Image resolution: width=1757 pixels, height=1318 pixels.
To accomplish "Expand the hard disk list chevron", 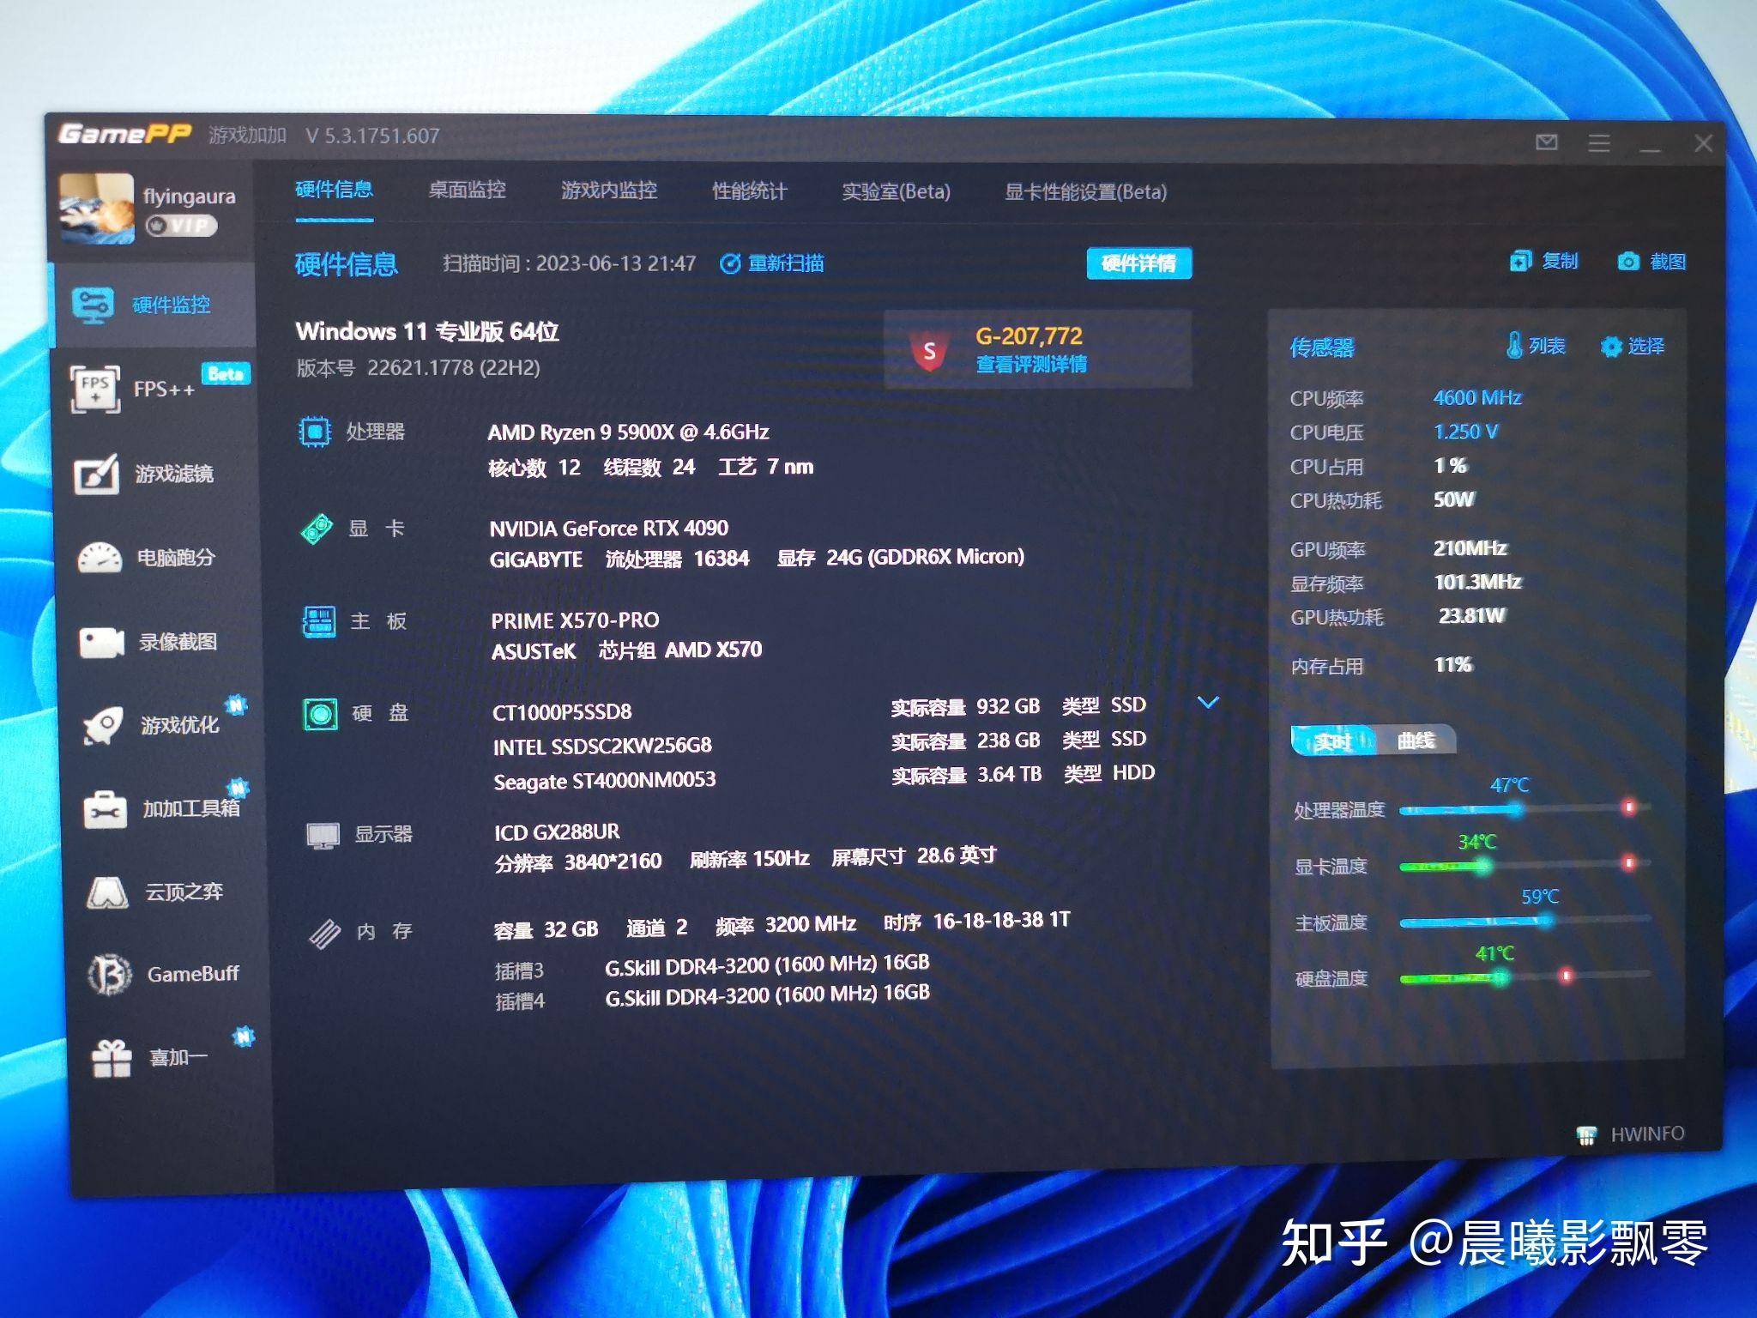I will [1208, 703].
